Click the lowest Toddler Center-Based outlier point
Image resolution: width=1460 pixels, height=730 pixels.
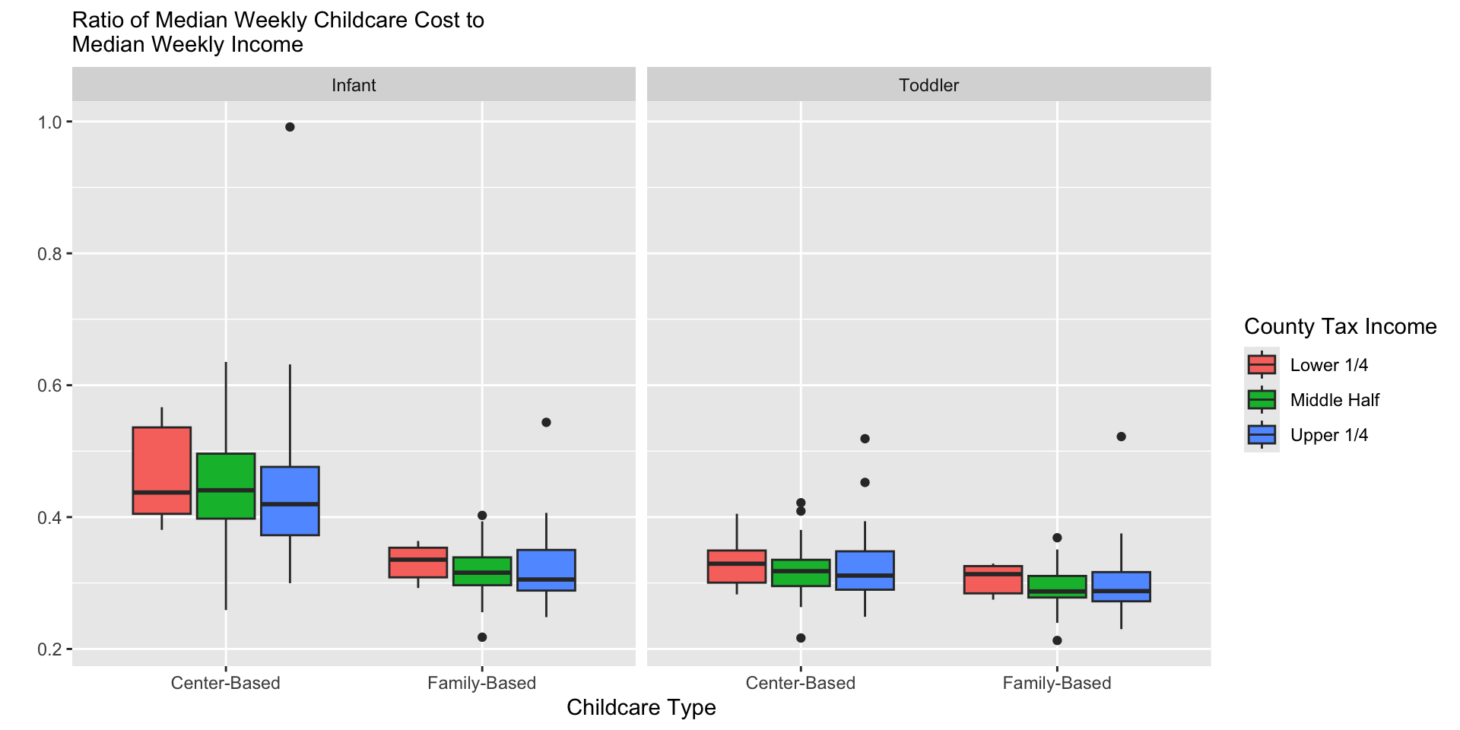point(801,638)
